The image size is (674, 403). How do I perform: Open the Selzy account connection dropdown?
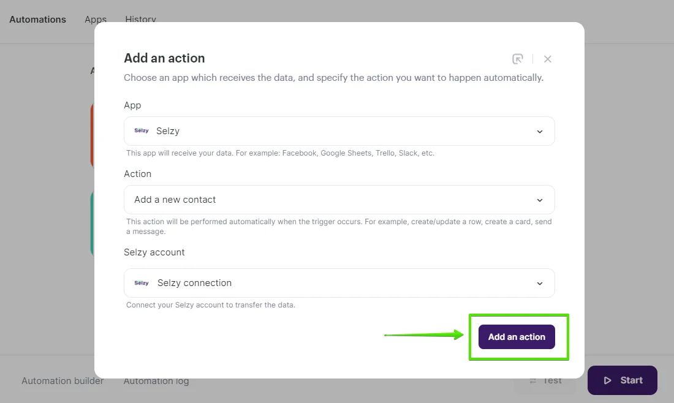tap(339, 282)
